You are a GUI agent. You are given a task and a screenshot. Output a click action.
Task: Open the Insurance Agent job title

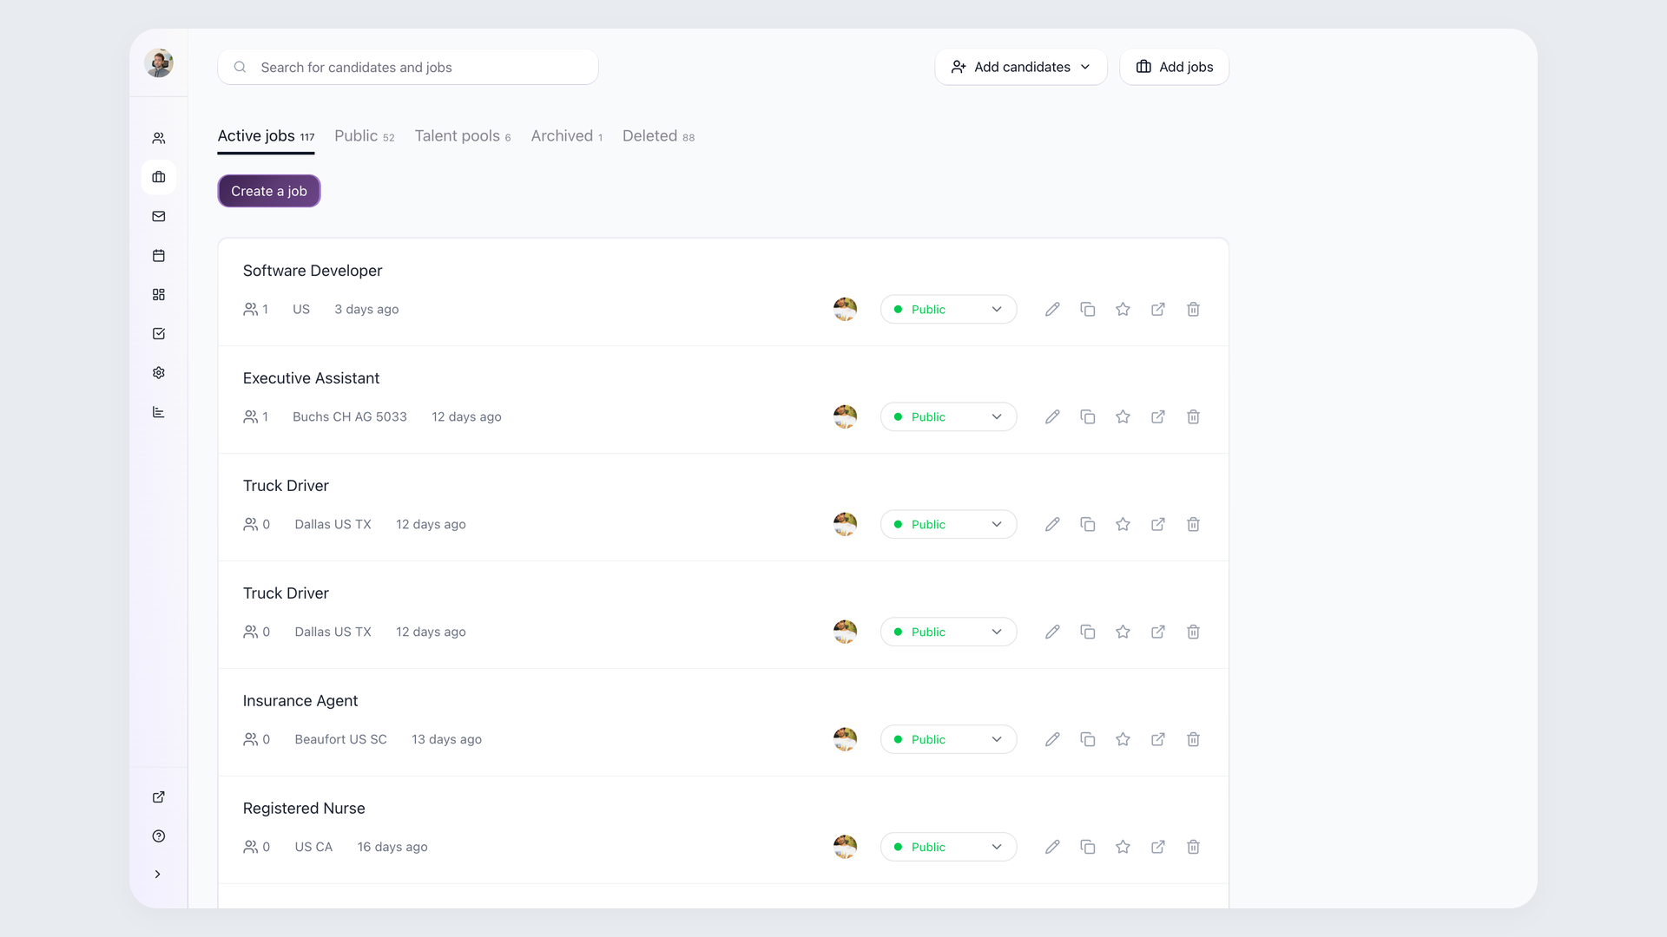click(300, 701)
